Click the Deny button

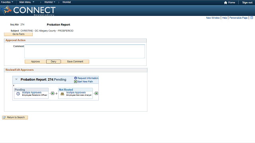(x=53, y=62)
